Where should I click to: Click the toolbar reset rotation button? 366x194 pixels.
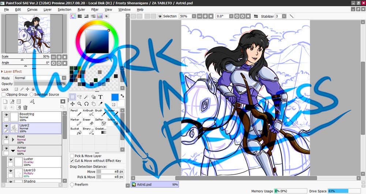pyautogui.click(x=248, y=16)
